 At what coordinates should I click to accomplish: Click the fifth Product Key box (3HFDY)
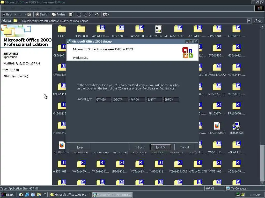click(x=172, y=100)
